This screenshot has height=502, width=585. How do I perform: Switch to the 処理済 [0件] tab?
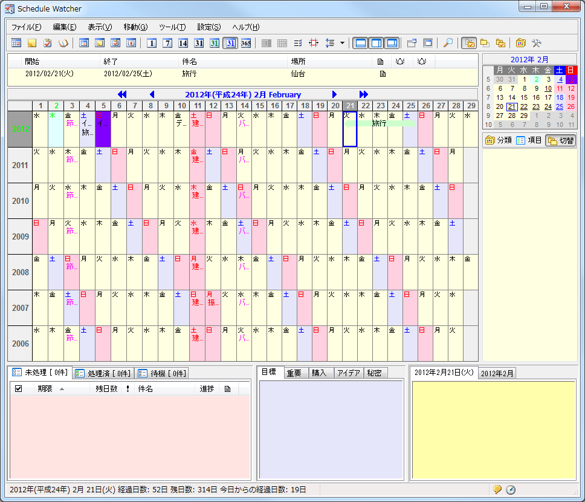[103, 373]
